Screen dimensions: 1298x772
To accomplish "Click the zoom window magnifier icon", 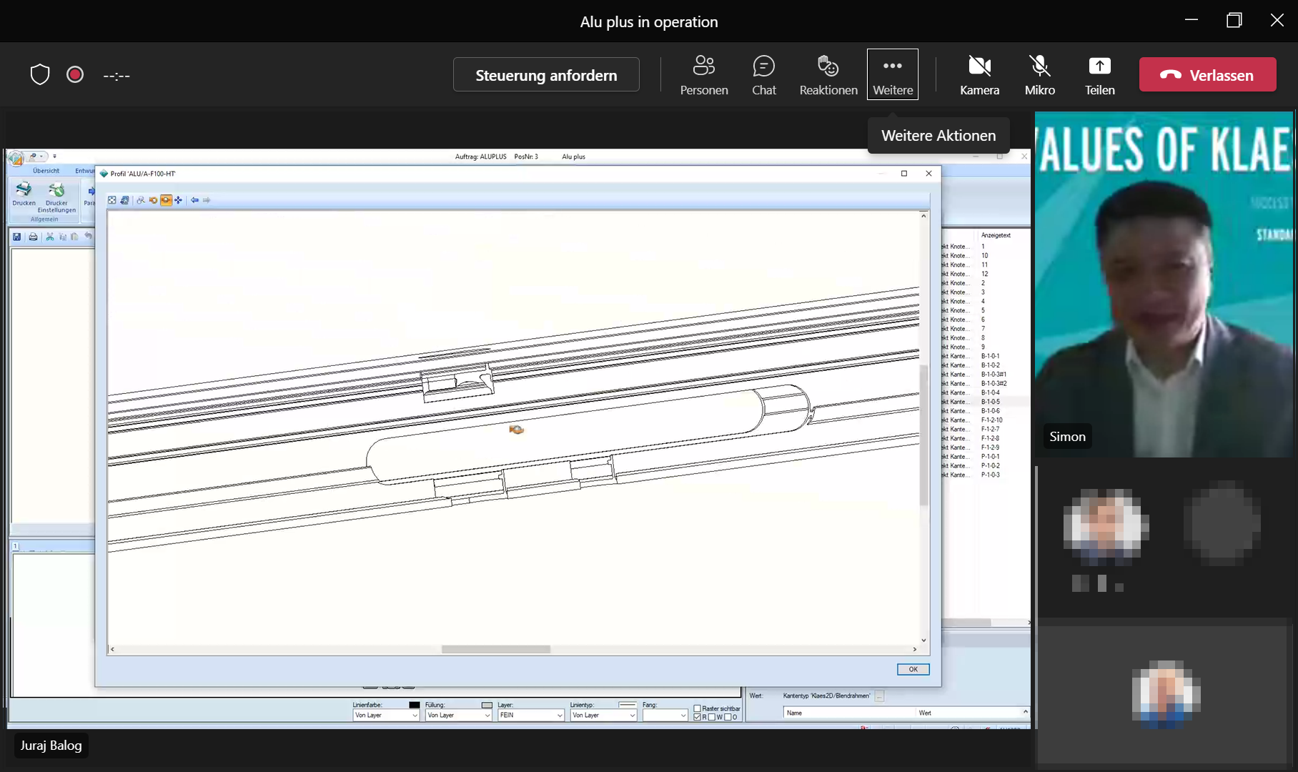I will pyautogui.click(x=141, y=200).
